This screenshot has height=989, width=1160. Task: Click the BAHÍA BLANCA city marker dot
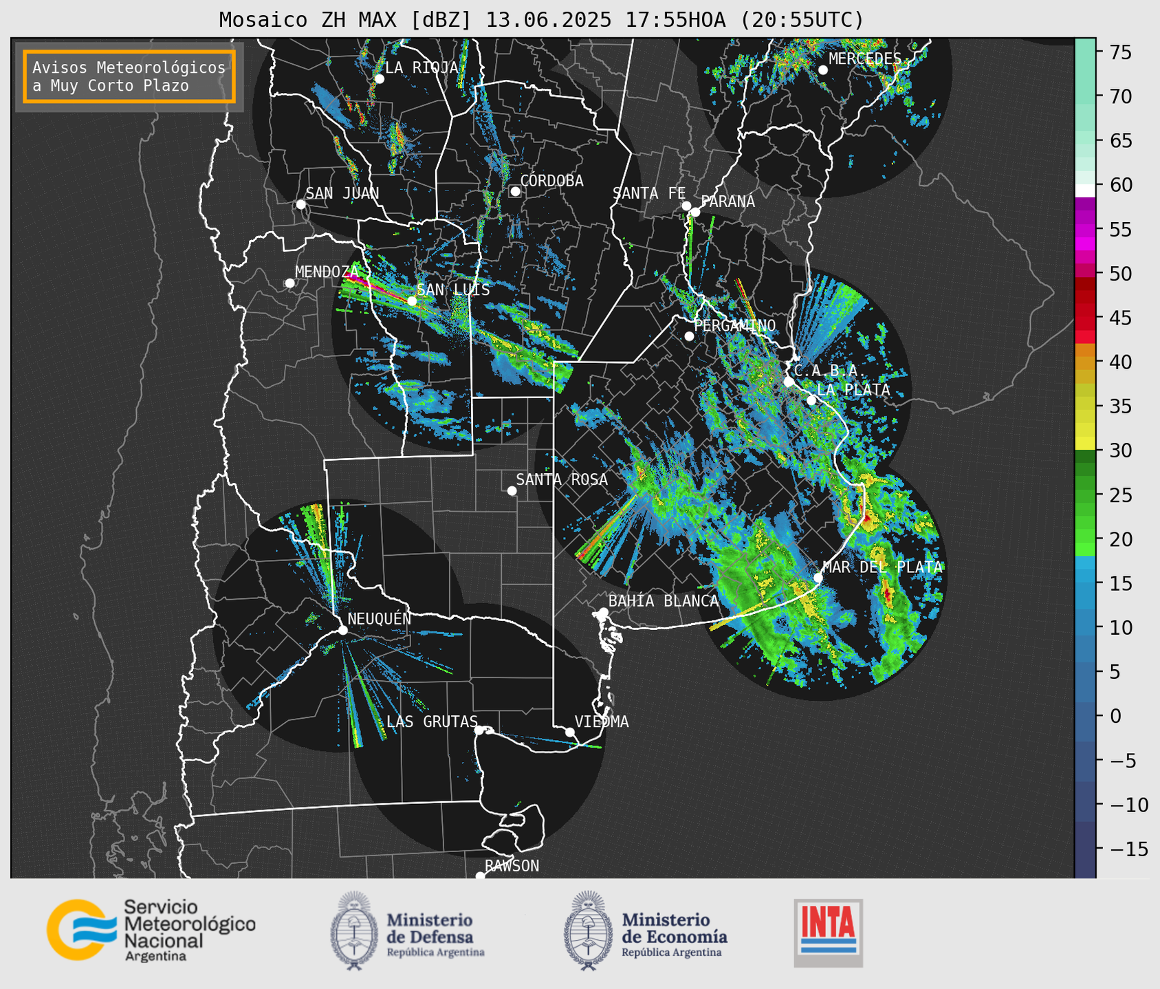pos(603,612)
